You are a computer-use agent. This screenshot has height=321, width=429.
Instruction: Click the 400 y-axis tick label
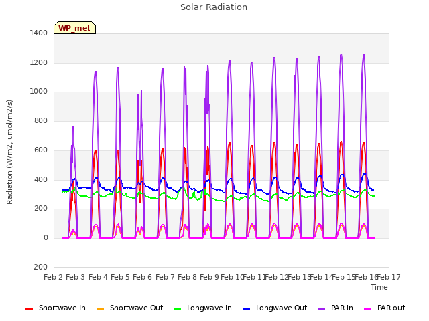[41, 180]
